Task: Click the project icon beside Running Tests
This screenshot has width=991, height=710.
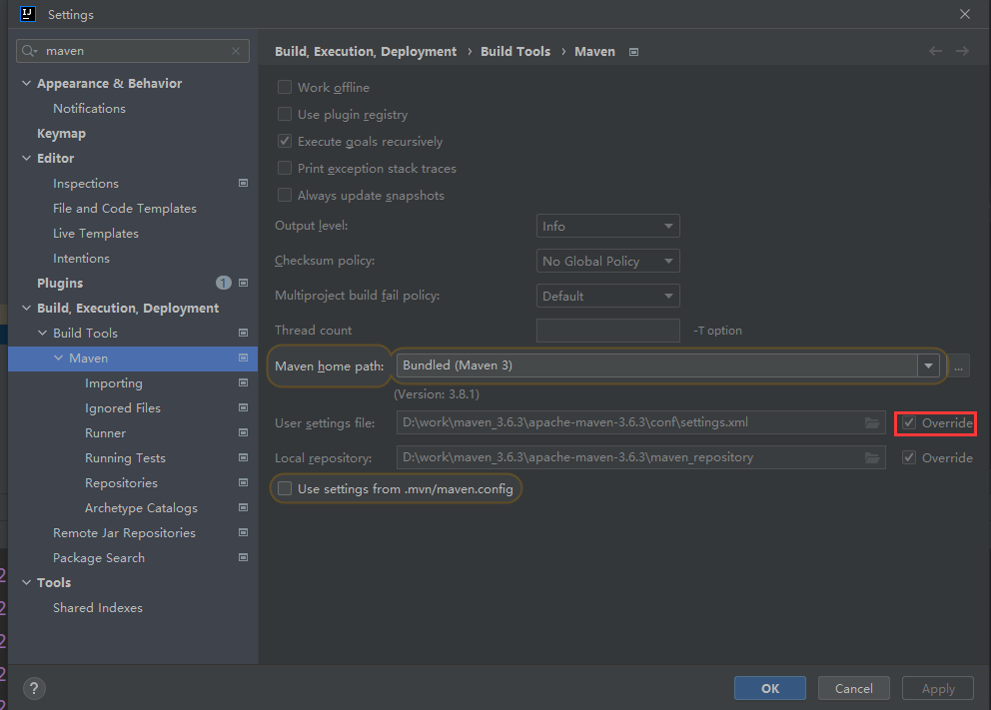Action: [x=243, y=458]
